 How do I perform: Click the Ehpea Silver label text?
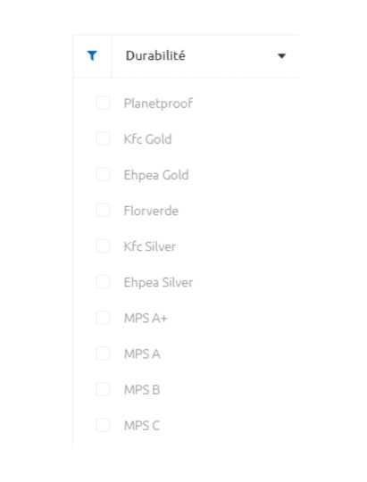[158, 282]
